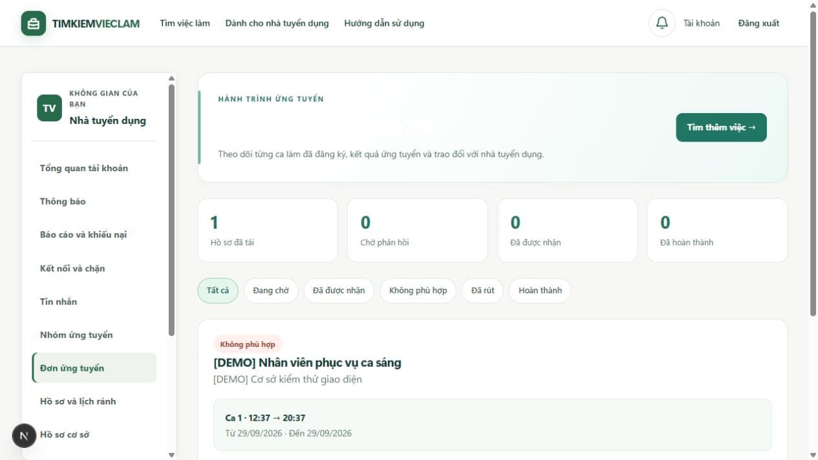
Task: Open Hướng dẫn sử dụng page
Action: pos(384,23)
